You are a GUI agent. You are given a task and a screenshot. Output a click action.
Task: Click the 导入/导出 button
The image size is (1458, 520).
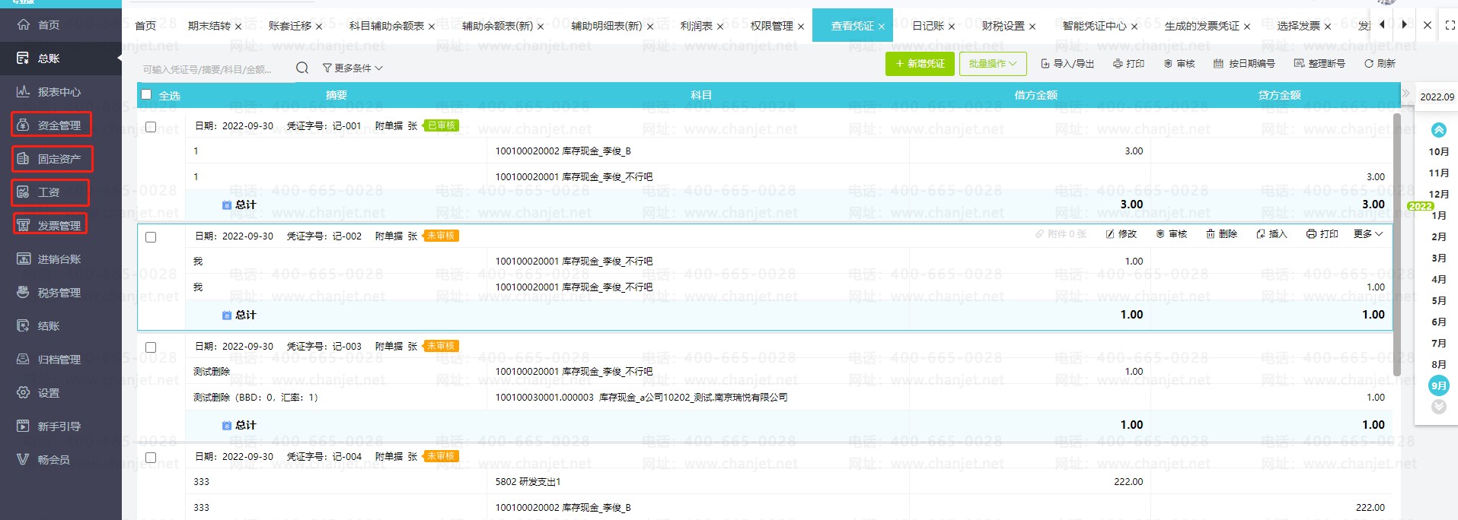[x=1067, y=64]
